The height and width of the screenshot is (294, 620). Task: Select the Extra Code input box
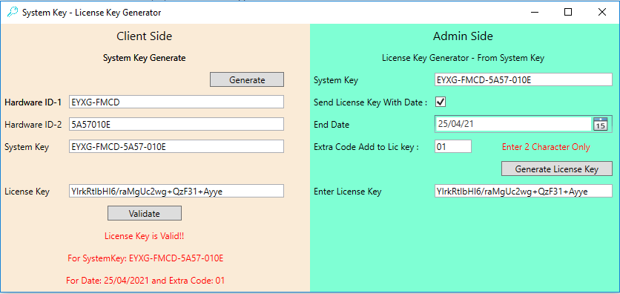pyautogui.click(x=453, y=146)
